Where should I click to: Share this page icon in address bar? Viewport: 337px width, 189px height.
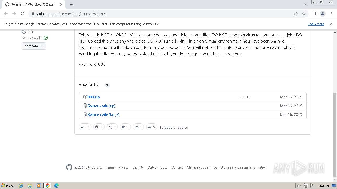(x=295, y=14)
